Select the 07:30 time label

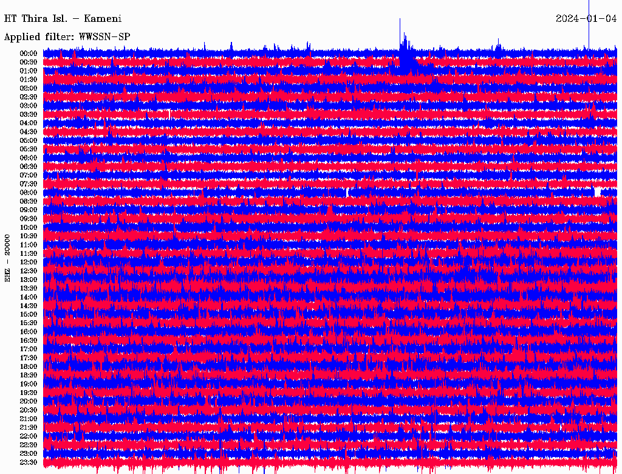(29, 184)
